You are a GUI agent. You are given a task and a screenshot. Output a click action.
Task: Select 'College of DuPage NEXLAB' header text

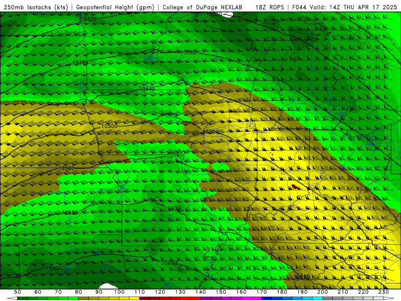[x=203, y=8]
